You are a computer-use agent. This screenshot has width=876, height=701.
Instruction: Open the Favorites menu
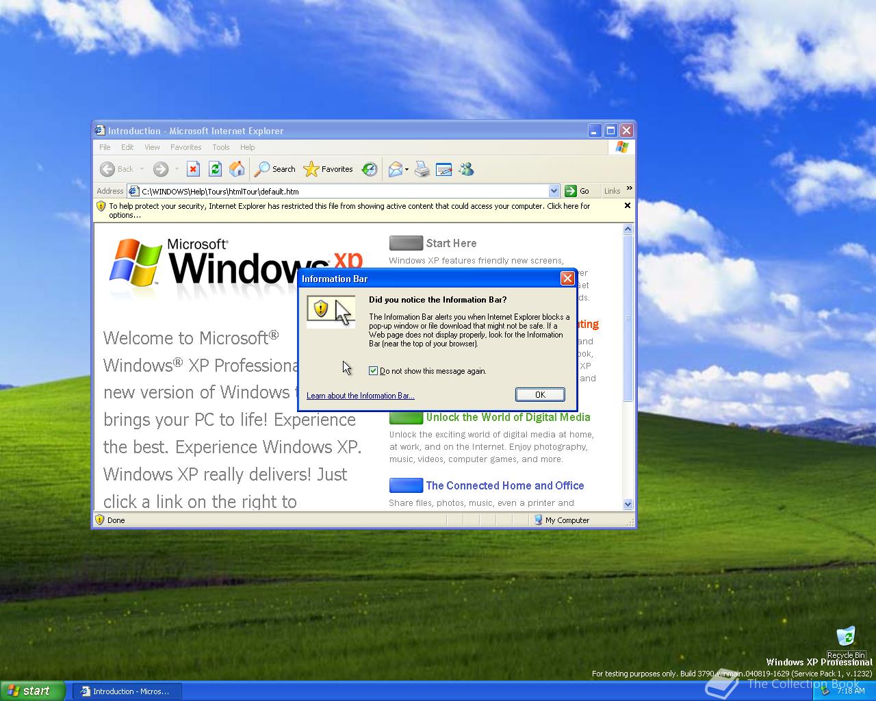(x=185, y=147)
